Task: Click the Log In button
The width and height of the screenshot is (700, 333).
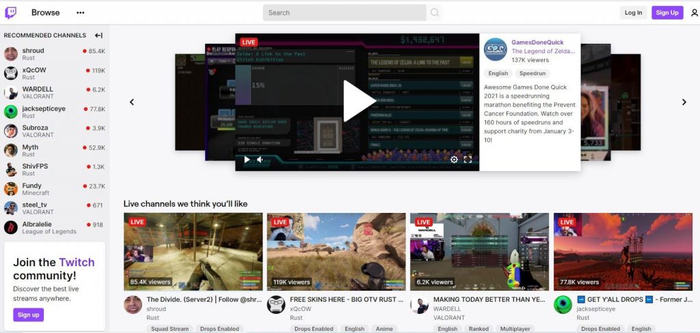Action: coord(633,12)
